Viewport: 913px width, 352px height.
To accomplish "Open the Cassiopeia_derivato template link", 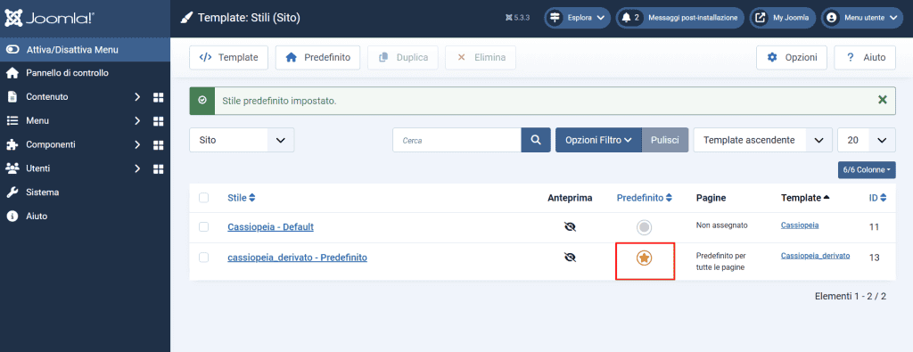I will coord(815,256).
